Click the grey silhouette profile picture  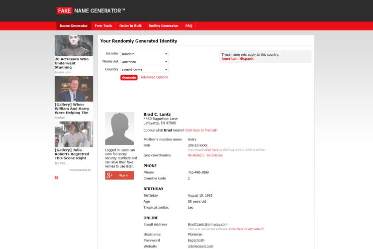[x=120, y=128]
